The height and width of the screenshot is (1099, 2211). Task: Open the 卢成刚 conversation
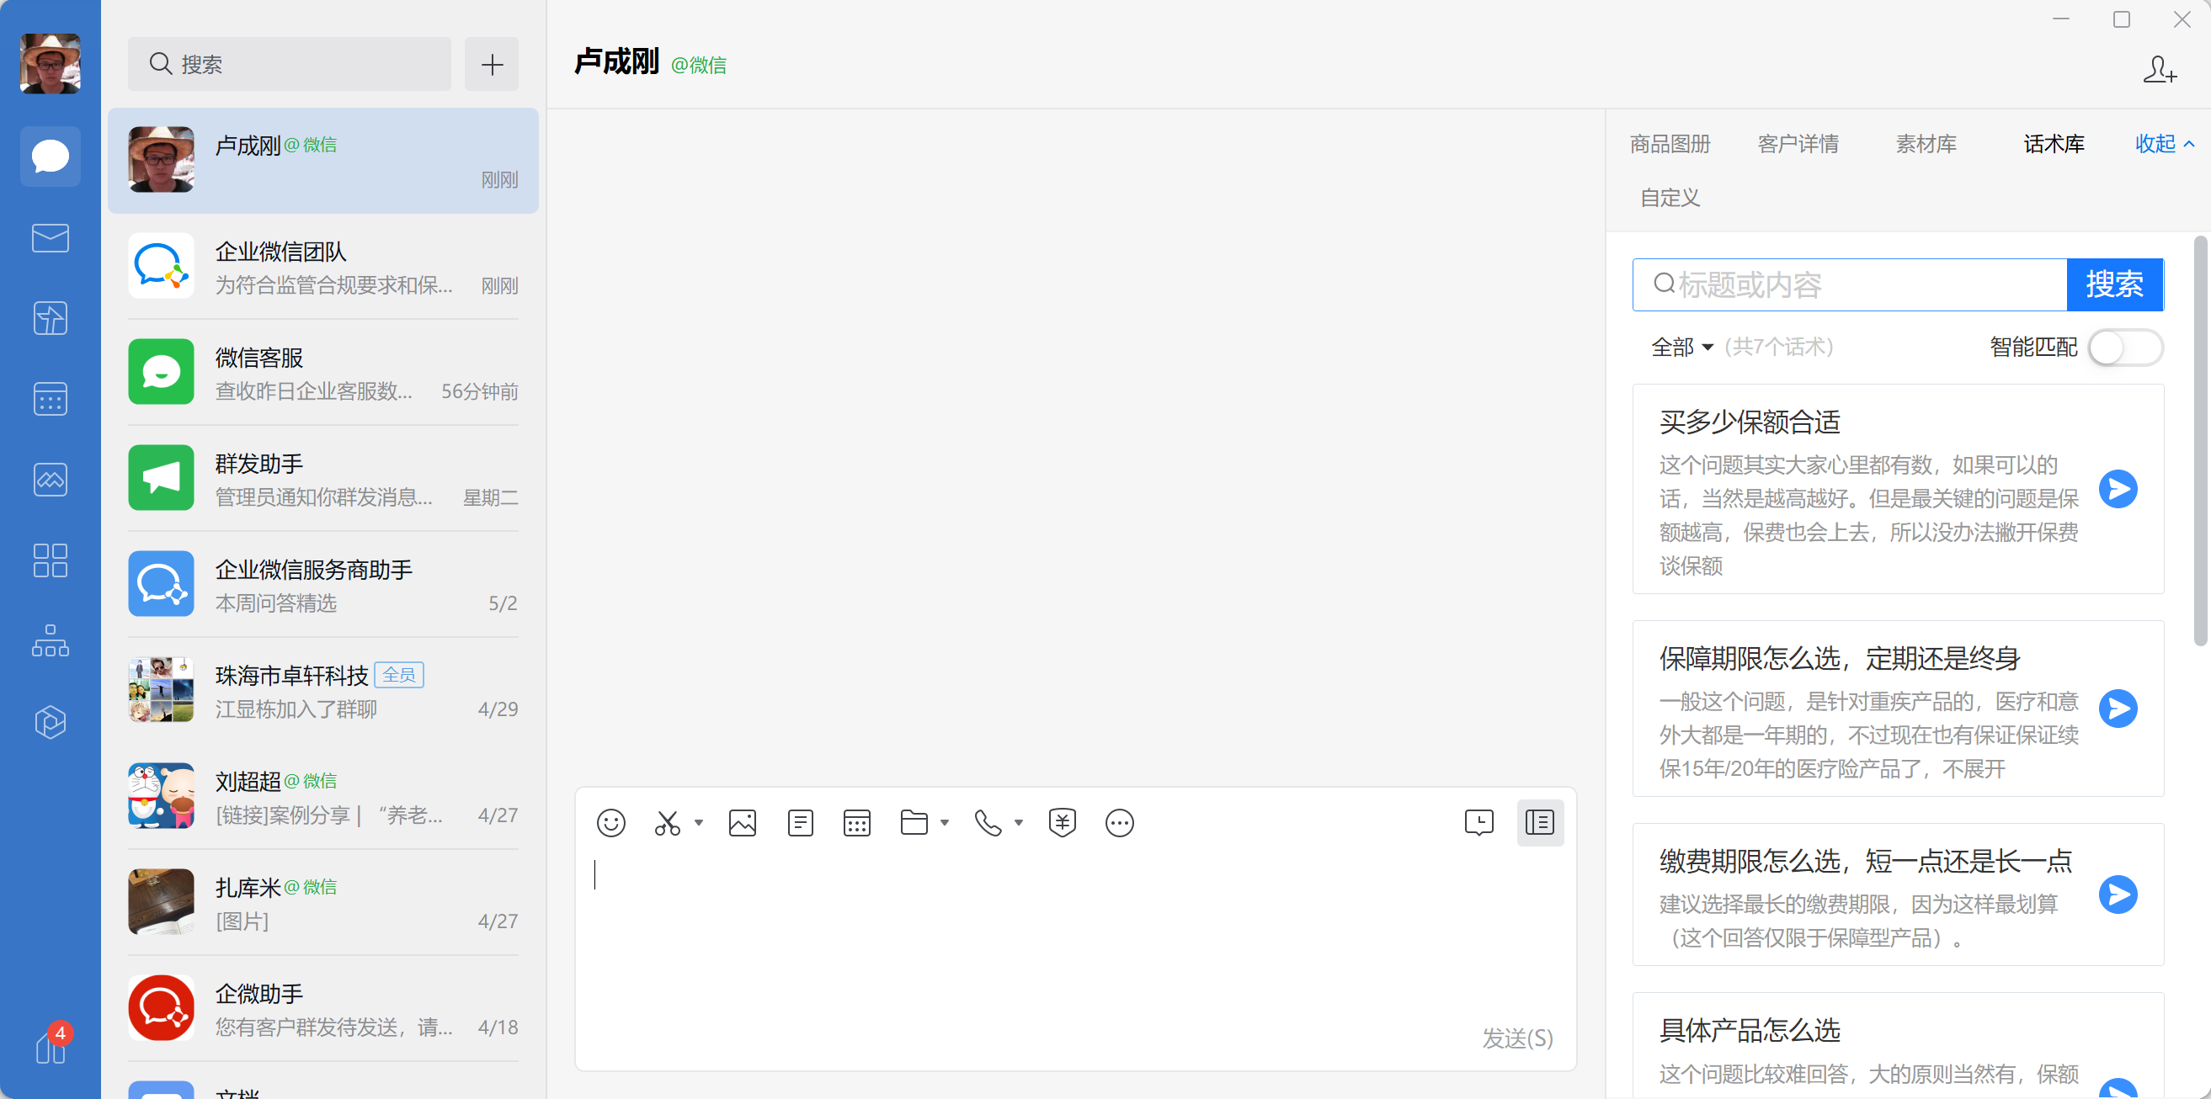pyautogui.click(x=322, y=161)
